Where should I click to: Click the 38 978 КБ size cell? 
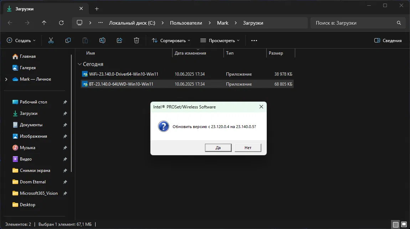tap(283, 74)
